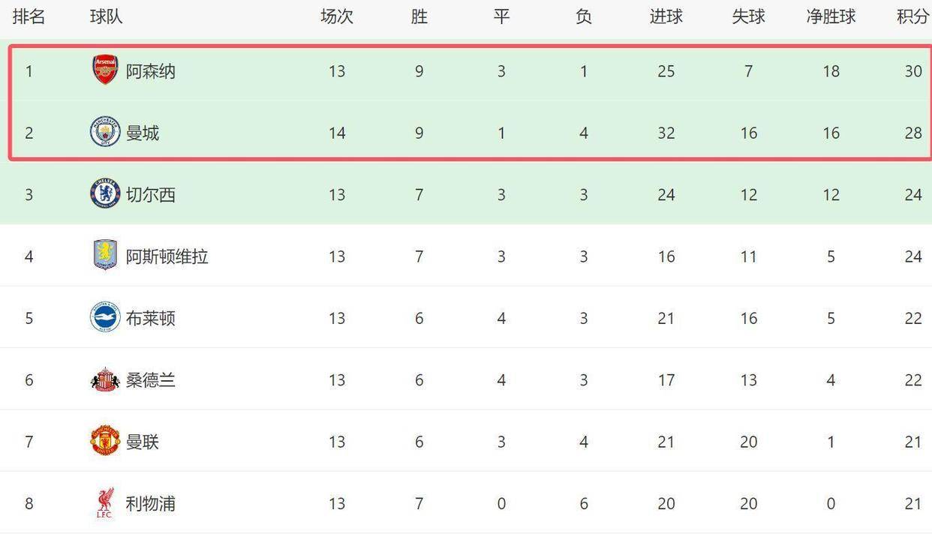Click the Chelsea club badge

(105, 193)
